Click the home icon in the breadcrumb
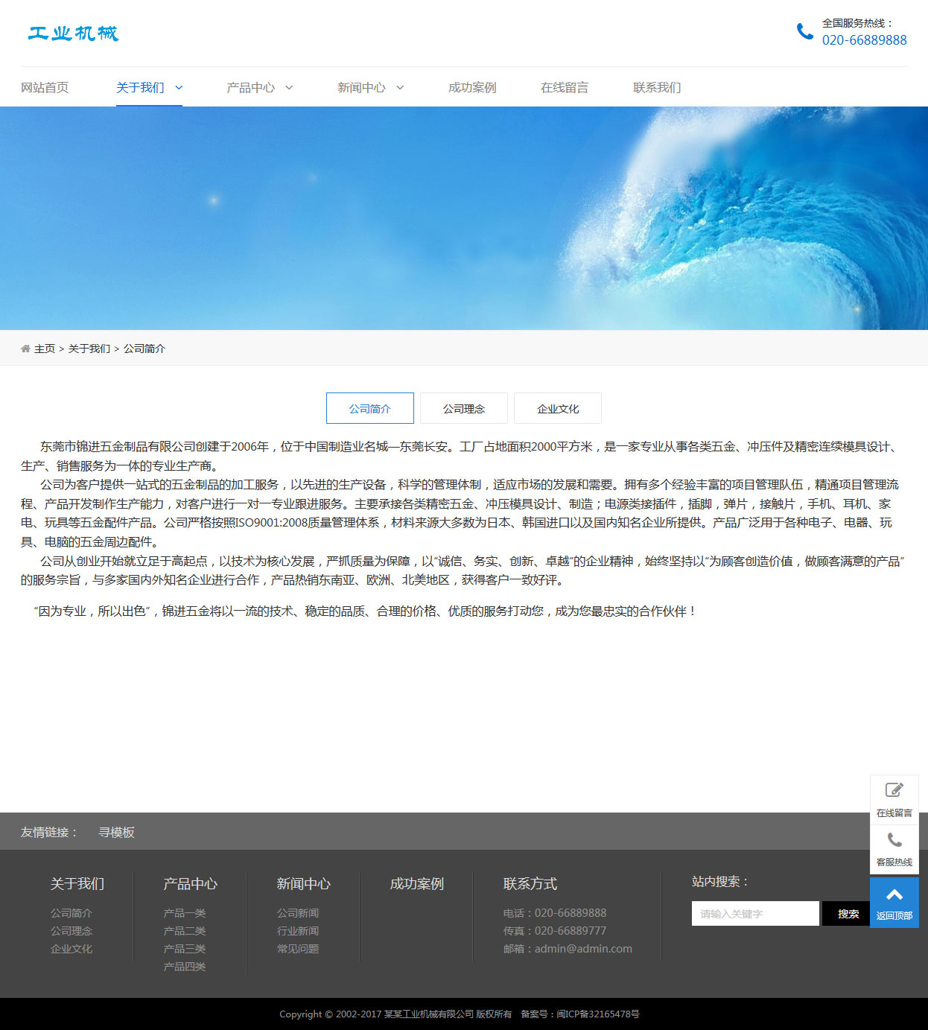The width and height of the screenshot is (928, 1030). coord(26,349)
